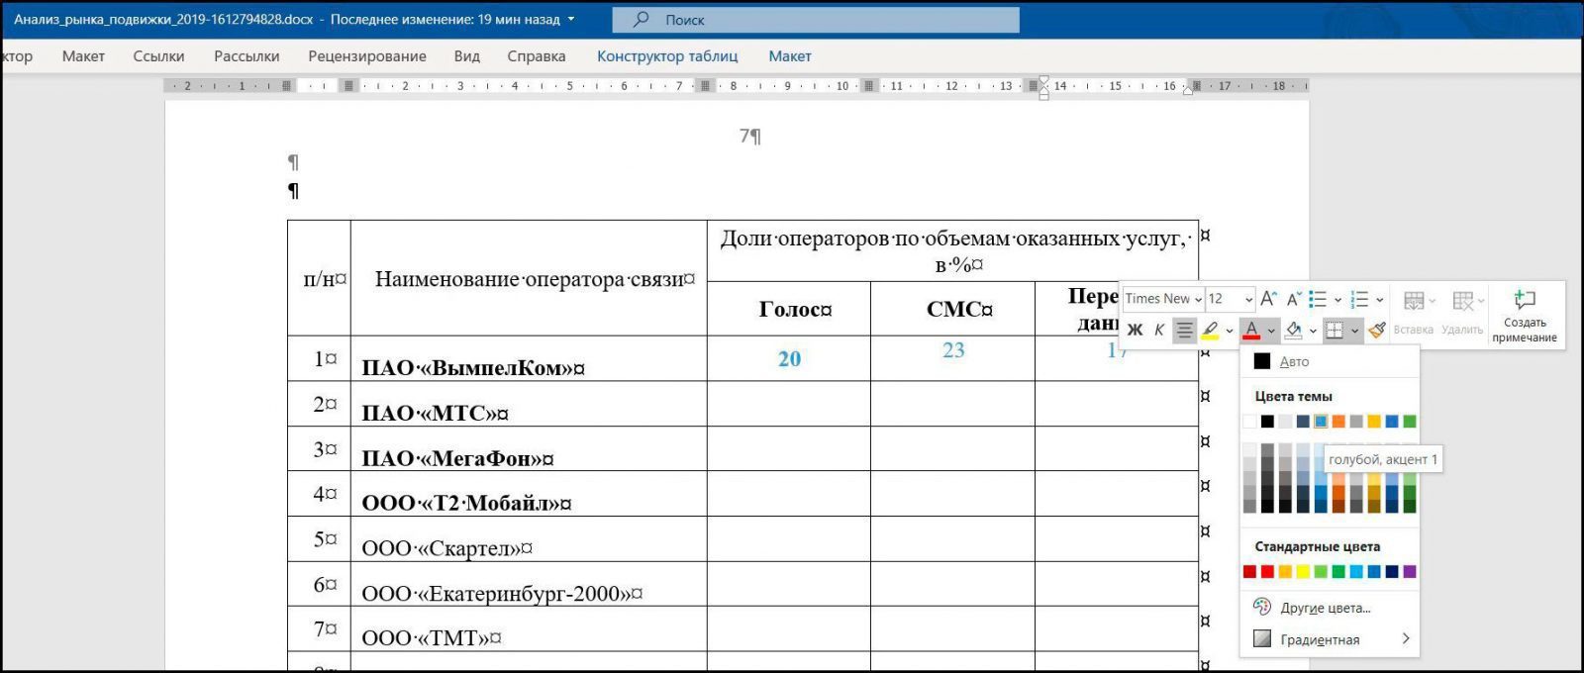Switch to the Конструктор таблиц tab
Screen dimensions: 1584x673
tap(667, 56)
